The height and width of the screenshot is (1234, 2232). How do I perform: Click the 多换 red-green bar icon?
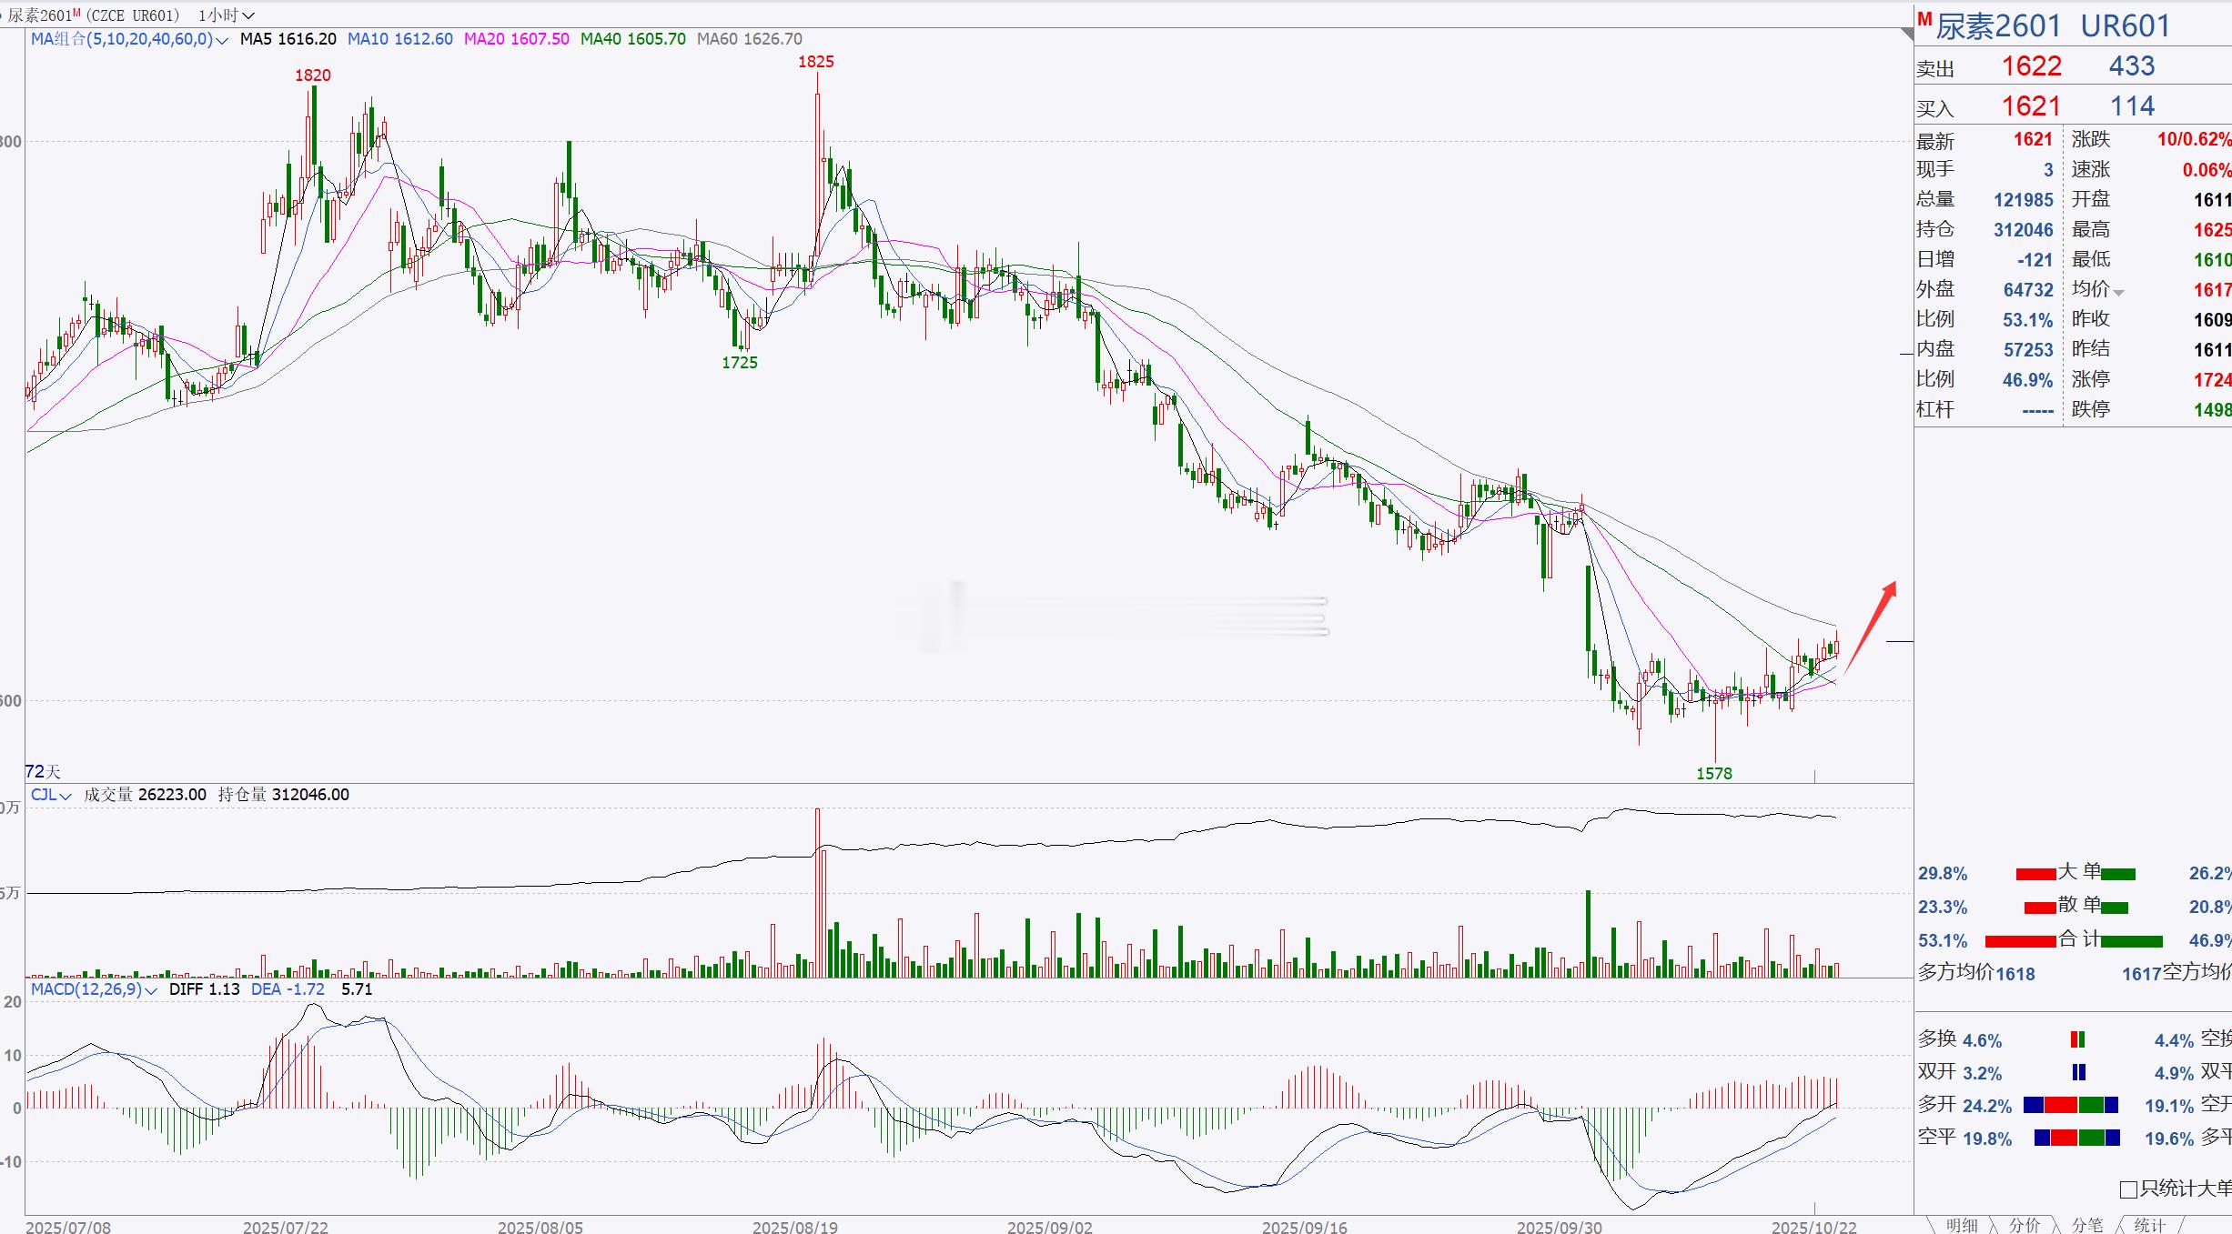pos(2077,1039)
